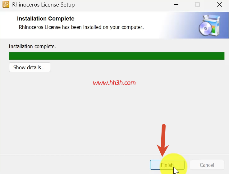The height and width of the screenshot is (174, 229).
Task: Close the Rhinoceros License Setup window
Action: (x=219, y=5)
